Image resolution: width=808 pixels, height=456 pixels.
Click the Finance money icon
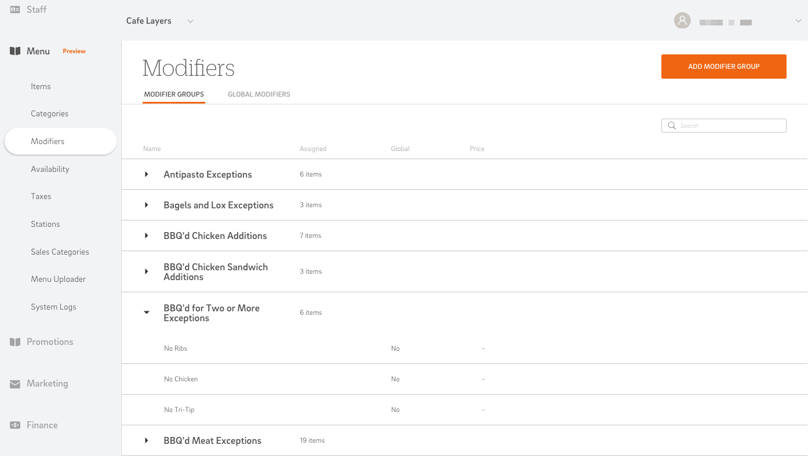click(15, 425)
